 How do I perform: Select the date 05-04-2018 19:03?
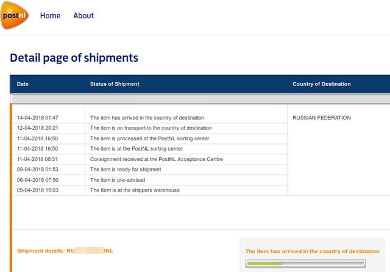pyautogui.click(x=38, y=190)
